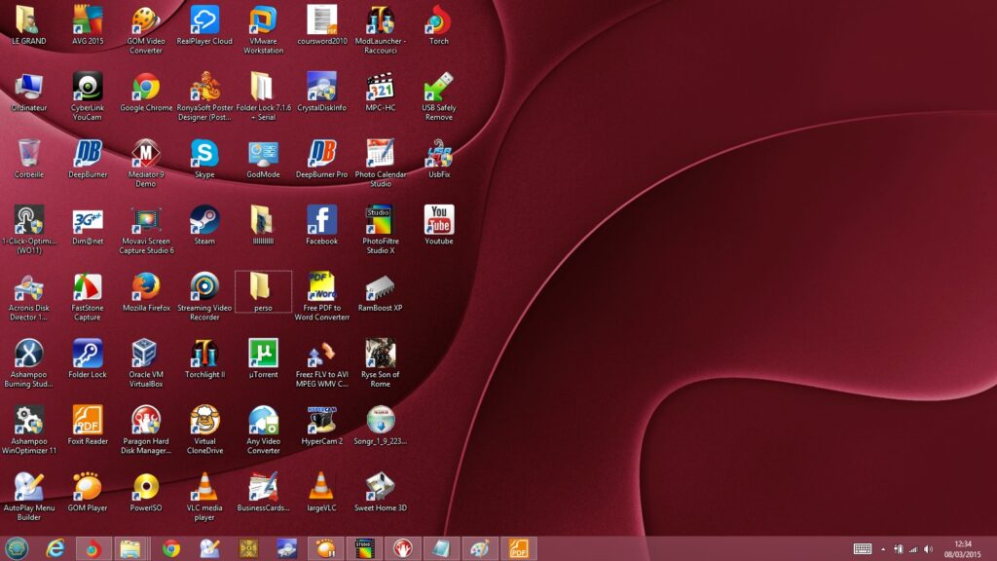Open the µTorrent desktop icon

pyautogui.click(x=263, y=353)
